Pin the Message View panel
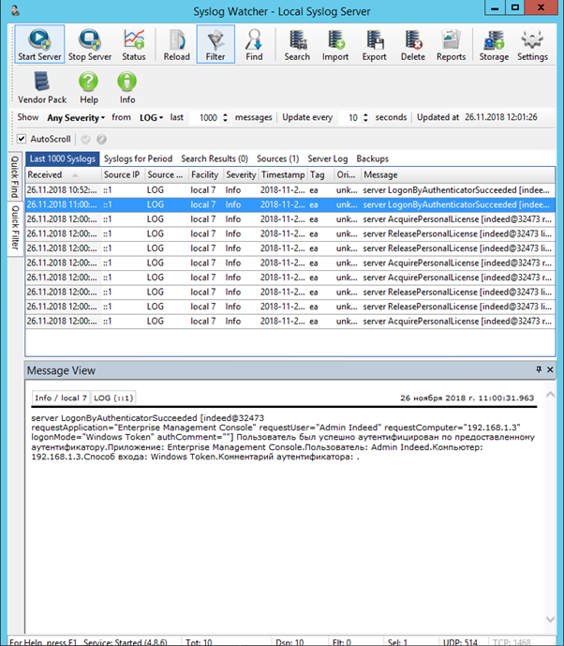564x646 pixels. 538,370
